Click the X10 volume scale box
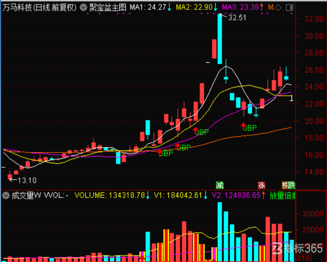The width and height of the screenshot is (327, 262). (304, 258)
